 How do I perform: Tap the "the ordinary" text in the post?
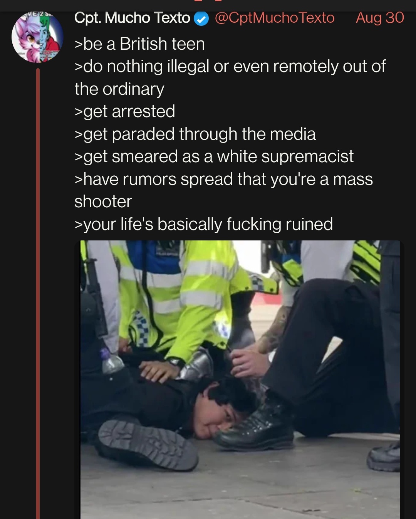pos(119,89)
